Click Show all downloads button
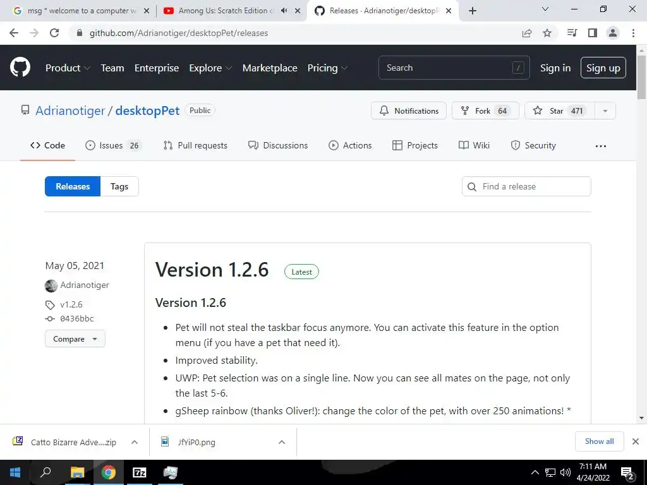The height and width of the screenshot is (485, 647). click(x=599, y=441)
